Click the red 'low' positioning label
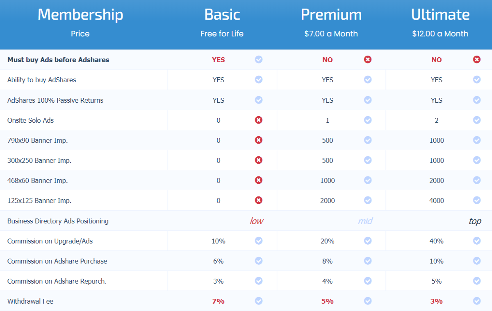The image size is (492, 311). [256, 221]
